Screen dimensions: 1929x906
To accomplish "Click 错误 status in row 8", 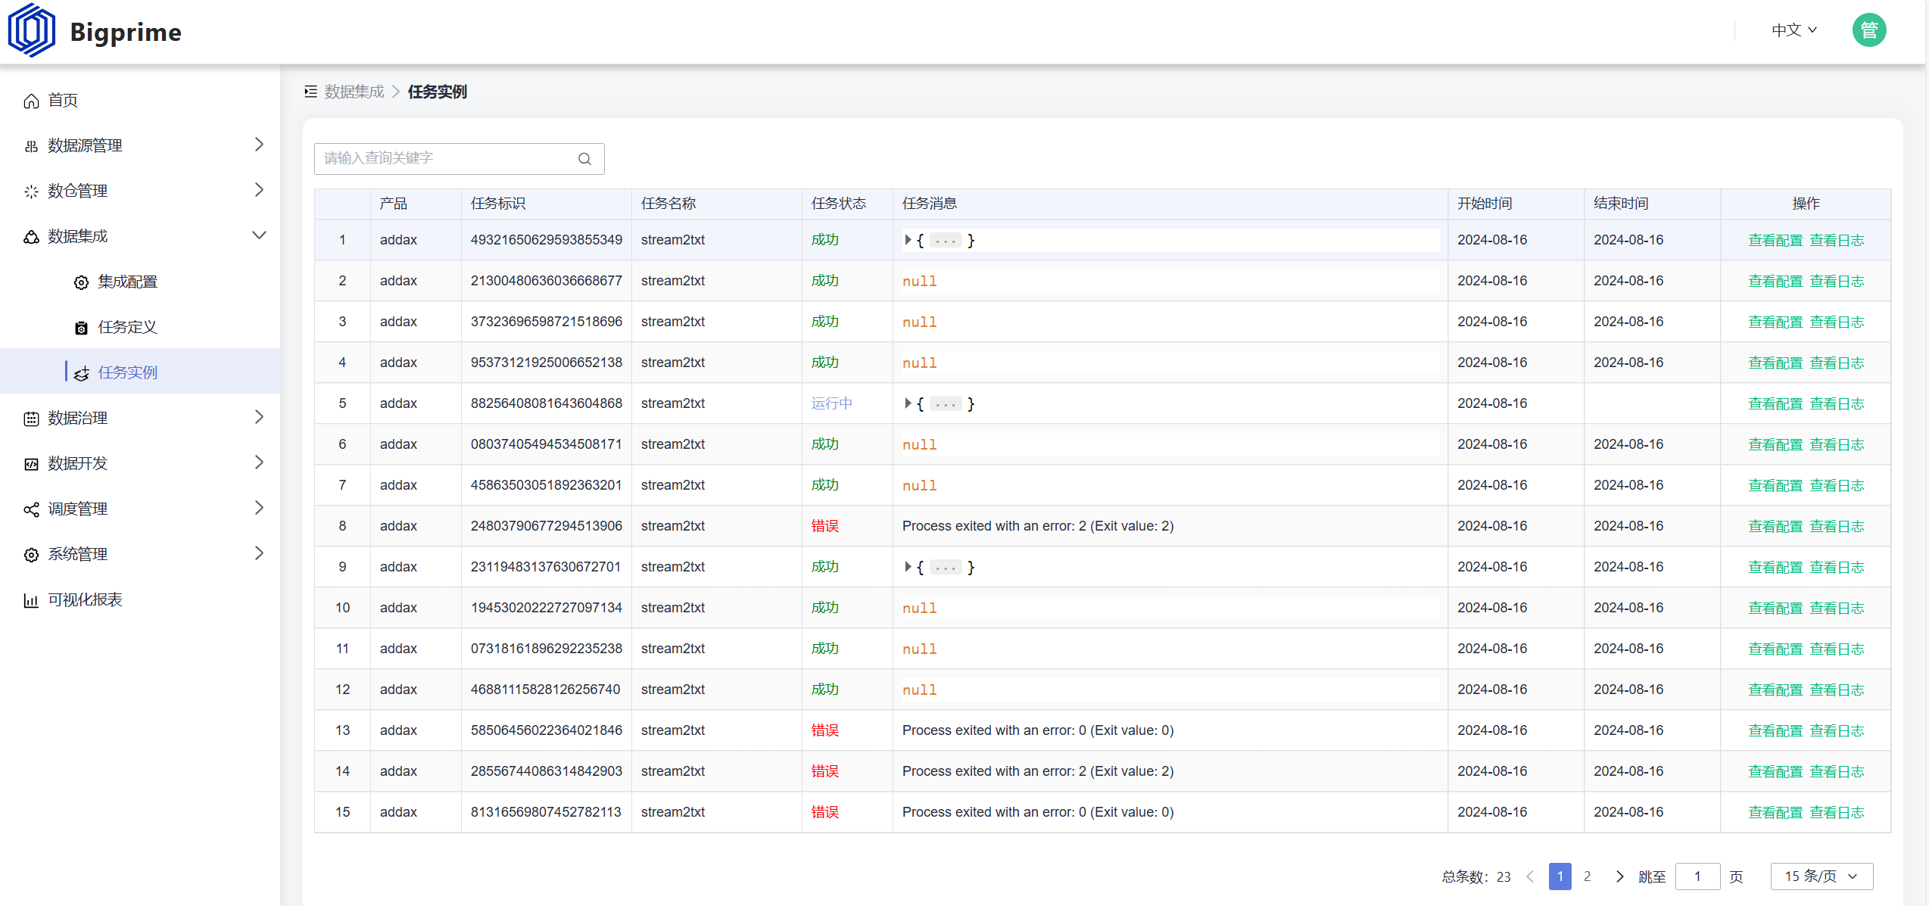I will 825,526.
